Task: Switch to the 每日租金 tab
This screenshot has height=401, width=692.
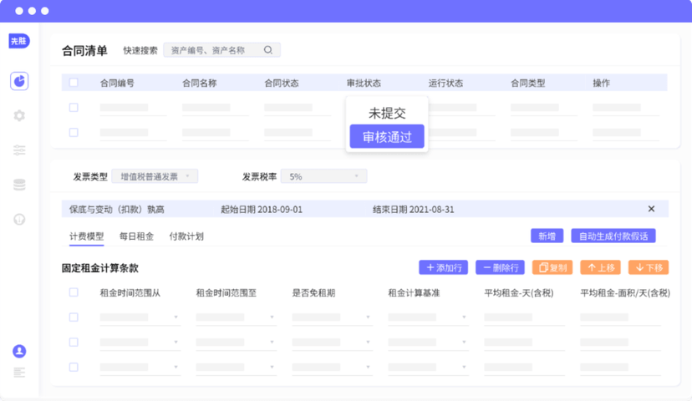Action: pyautogui.click(x=136, y=236)
